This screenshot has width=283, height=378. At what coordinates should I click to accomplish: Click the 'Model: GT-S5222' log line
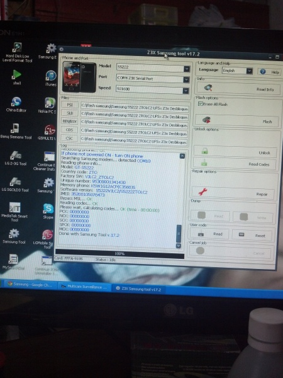[x=77, y=167]
